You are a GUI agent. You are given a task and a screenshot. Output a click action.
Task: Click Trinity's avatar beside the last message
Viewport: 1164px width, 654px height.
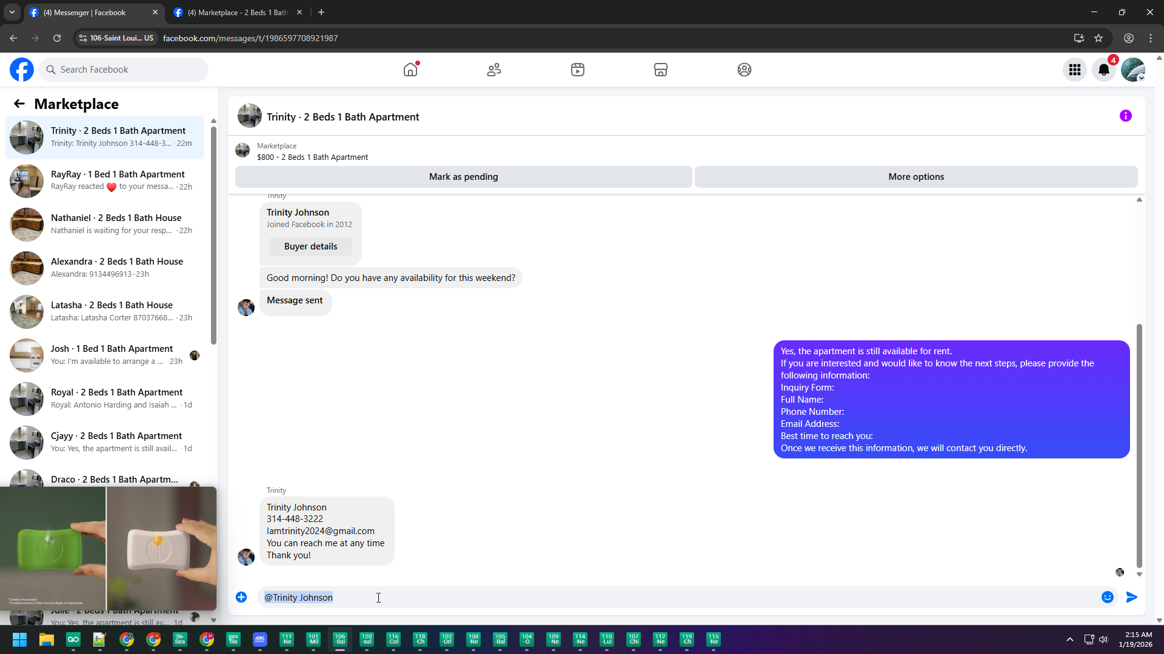[x=246, y=557]
